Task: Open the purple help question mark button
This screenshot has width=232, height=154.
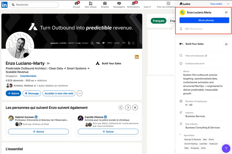Action: click(x=226, y=148)
